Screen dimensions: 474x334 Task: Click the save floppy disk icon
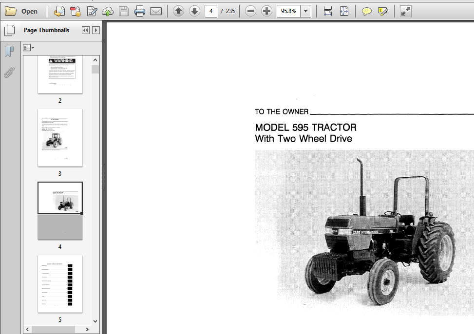pyautogui.click(x=124, y=12)
